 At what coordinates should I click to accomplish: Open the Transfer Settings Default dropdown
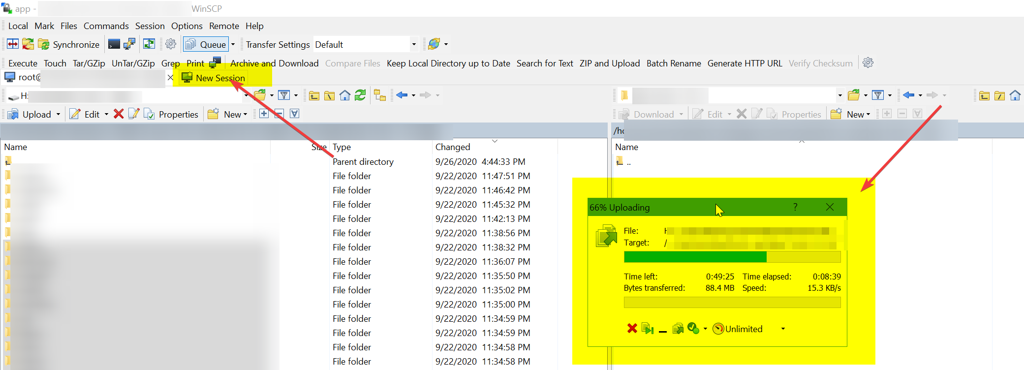pyautogui.click(x=414, y=44)
